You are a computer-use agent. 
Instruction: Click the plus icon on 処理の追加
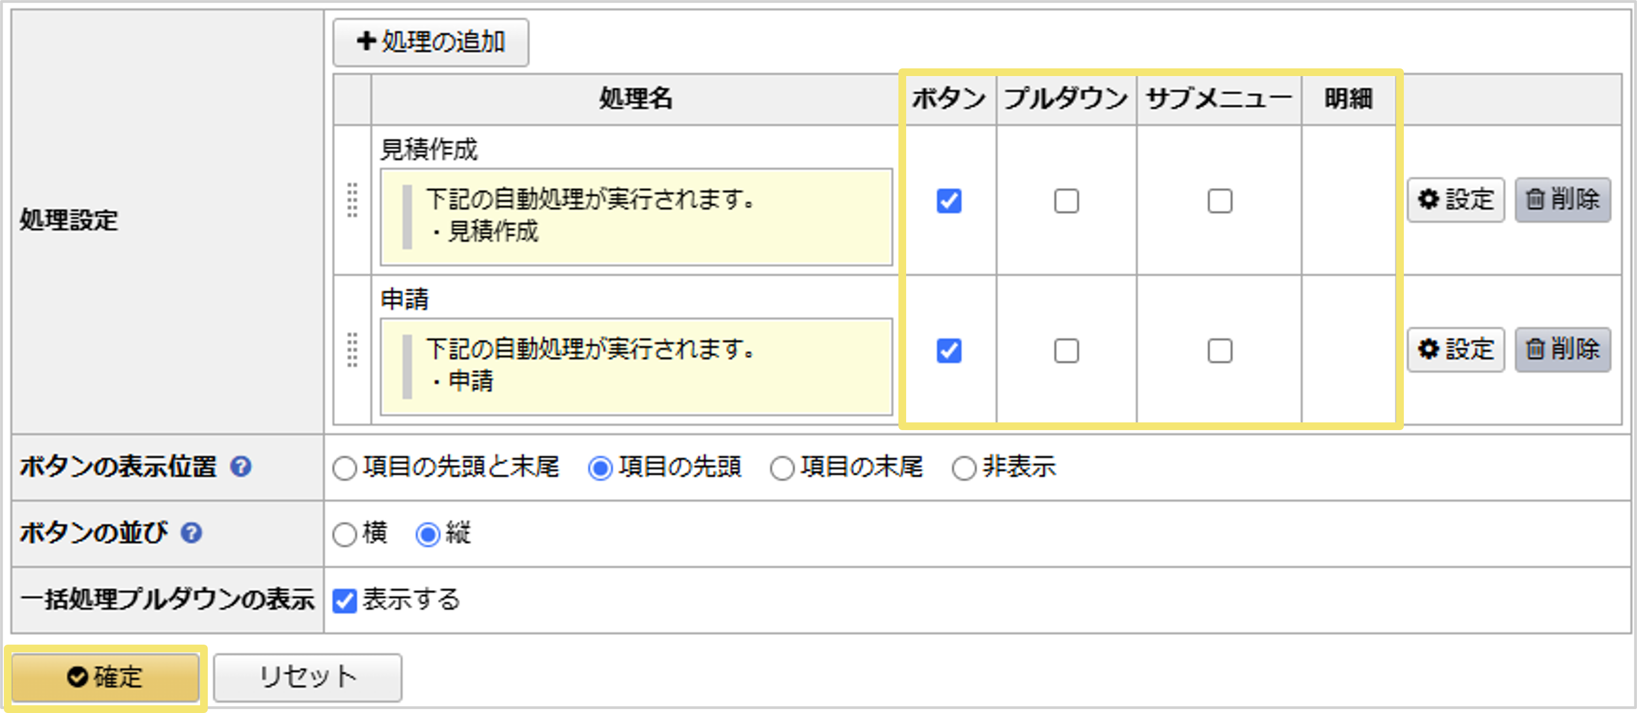364,42
